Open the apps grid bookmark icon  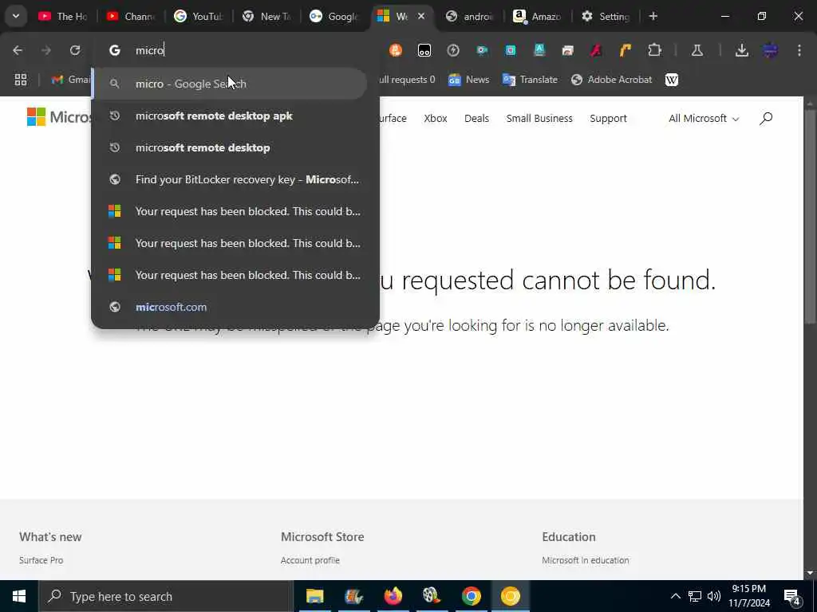point(20,80)
